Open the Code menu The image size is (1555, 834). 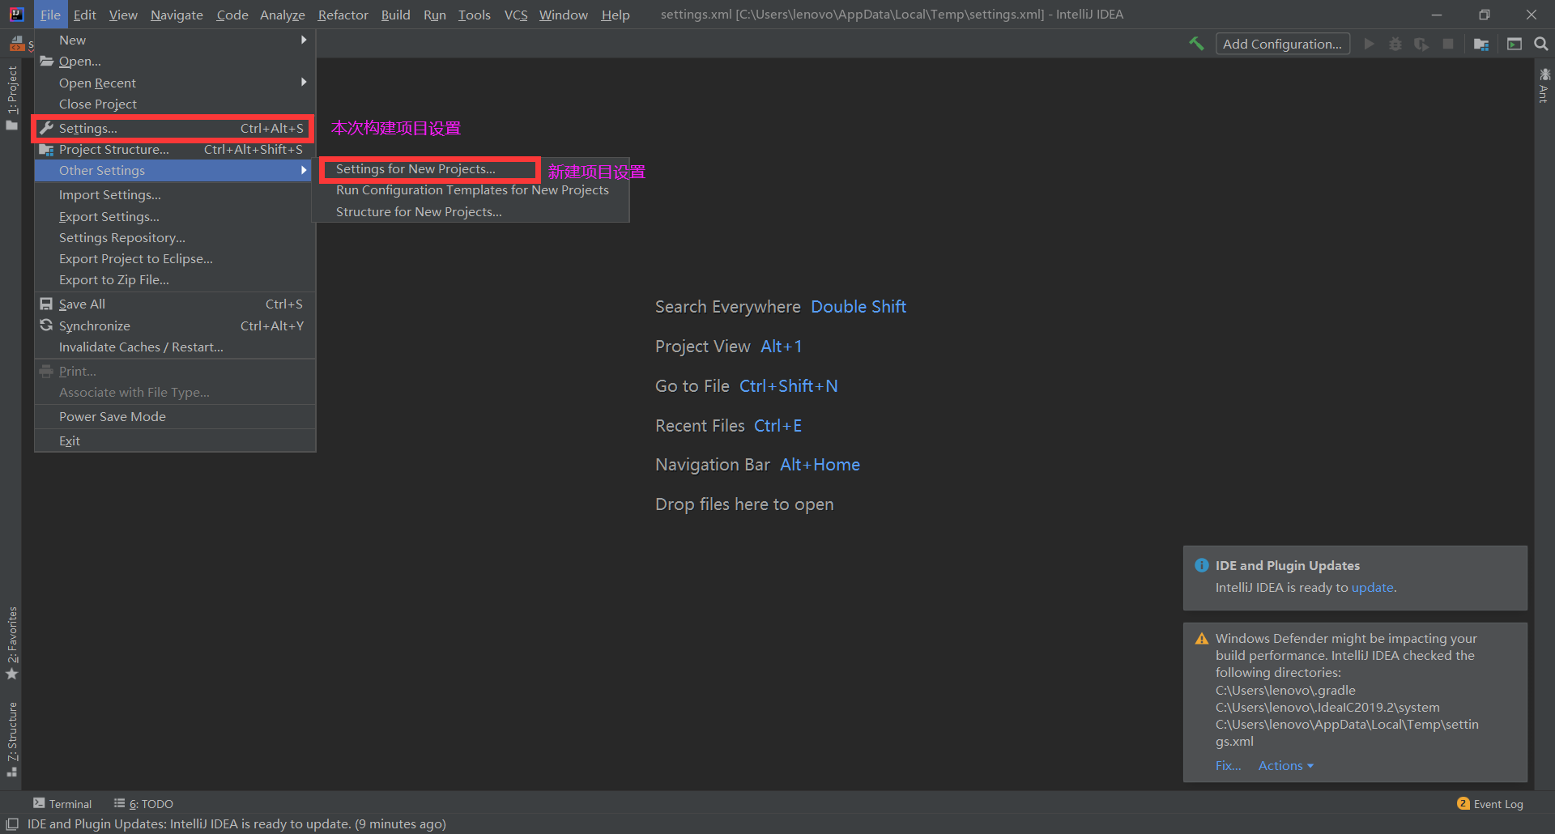tap(232, 15)
